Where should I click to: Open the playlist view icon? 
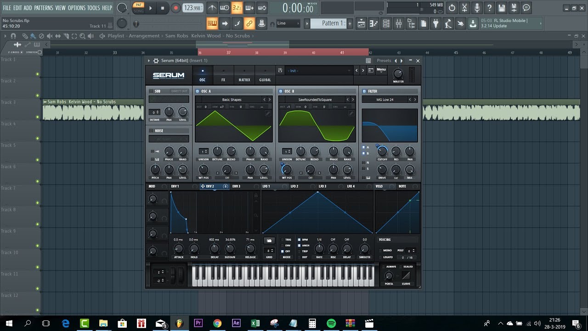361,23
